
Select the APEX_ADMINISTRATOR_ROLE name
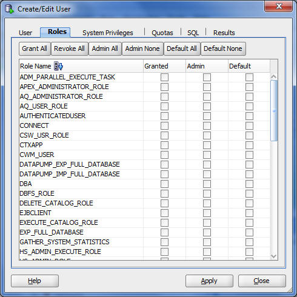64,87
